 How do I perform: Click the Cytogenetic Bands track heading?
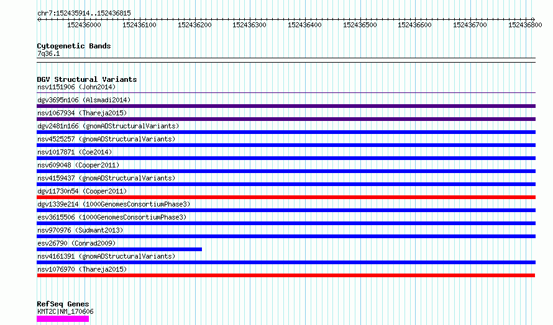pyautogui.click(x=74, y=46)
